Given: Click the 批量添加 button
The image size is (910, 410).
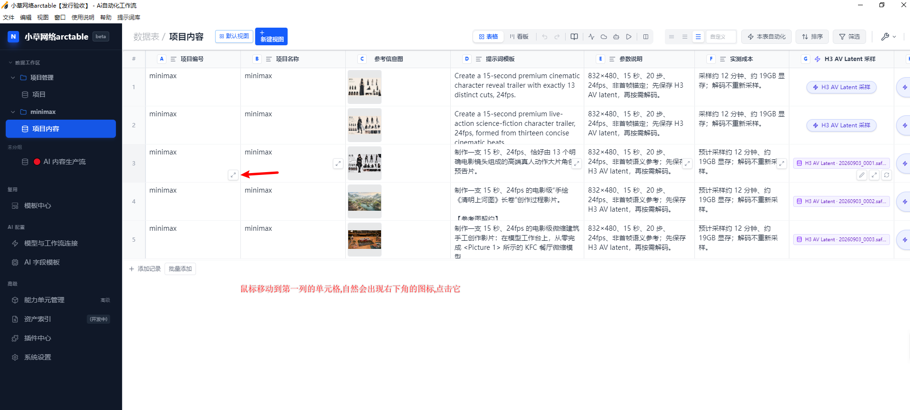Looking at the screenshot, I should tap(180, 269).
